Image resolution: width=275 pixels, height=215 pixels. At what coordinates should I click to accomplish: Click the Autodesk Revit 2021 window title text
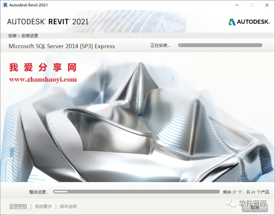pos(28,5)
